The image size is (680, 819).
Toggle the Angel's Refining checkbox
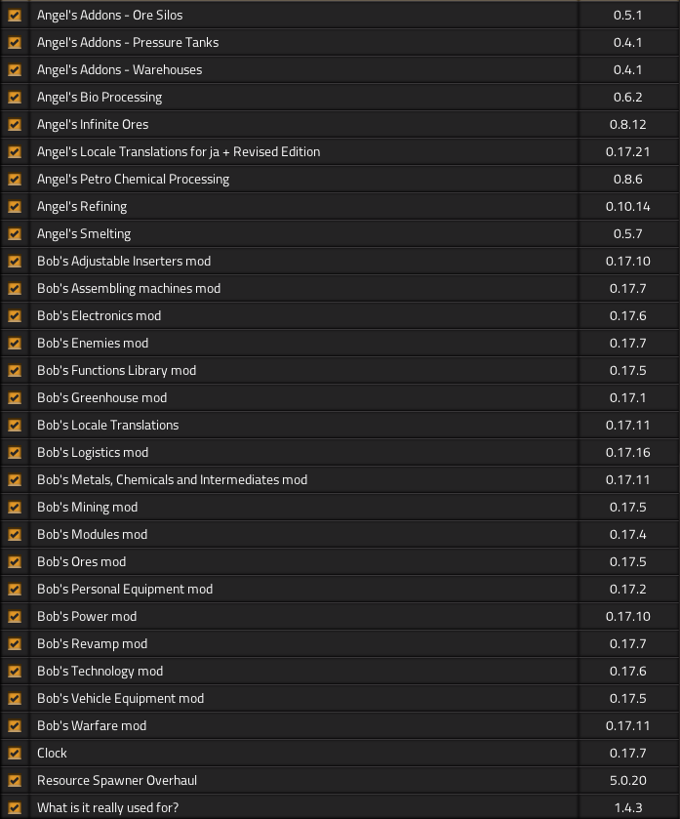[15, 206]
